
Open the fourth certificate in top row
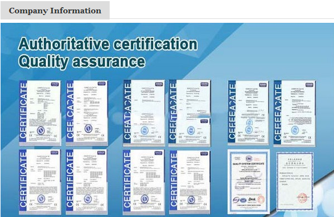point(190,113)
